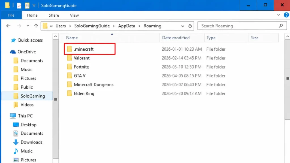Viewport: 290px width, 163px height.
Task: Click the Desktop icon under This PC
Action: [x=16, y=125]
